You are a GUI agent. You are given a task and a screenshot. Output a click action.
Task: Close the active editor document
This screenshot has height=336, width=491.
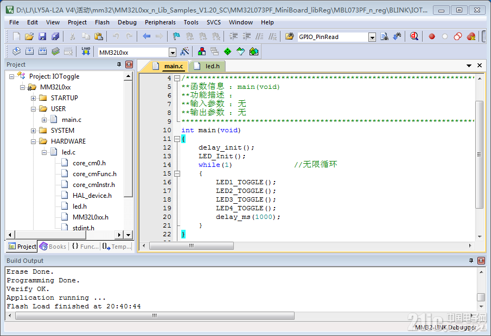tap(480, 66)
